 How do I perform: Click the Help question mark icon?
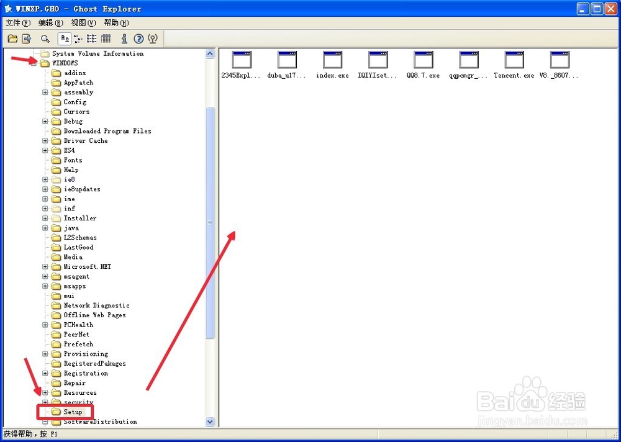(138, 38)
